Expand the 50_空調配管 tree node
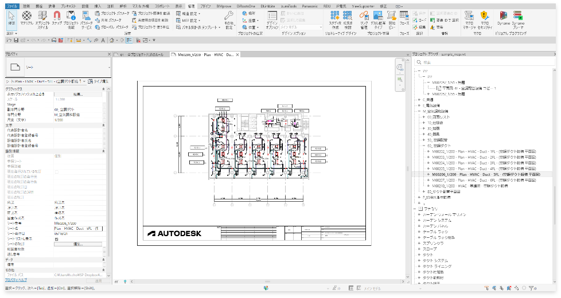The height and width of the screenshot is (298, 561). (424, 140)
